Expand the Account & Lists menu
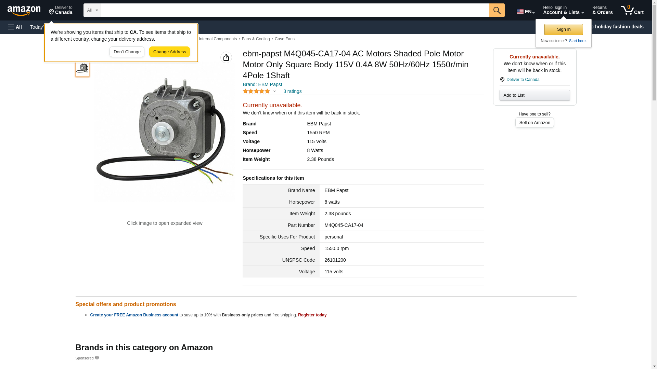657x369 pixels. (x=563, y=10)
